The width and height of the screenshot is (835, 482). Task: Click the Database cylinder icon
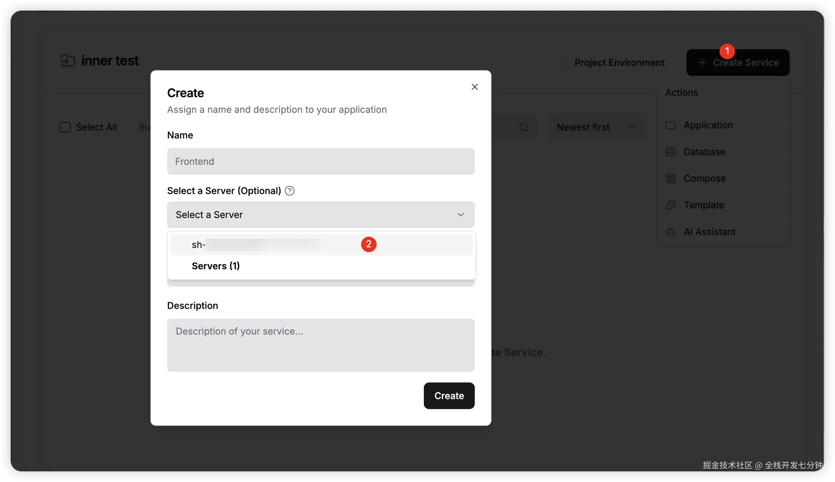(x=670, y=152)
